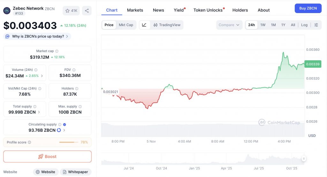Select the All time range

point(293,25)
